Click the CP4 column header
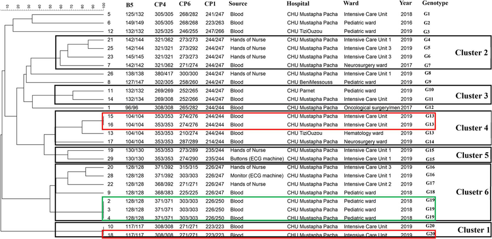This screenshot has height=239, width=492. point(160,4)
